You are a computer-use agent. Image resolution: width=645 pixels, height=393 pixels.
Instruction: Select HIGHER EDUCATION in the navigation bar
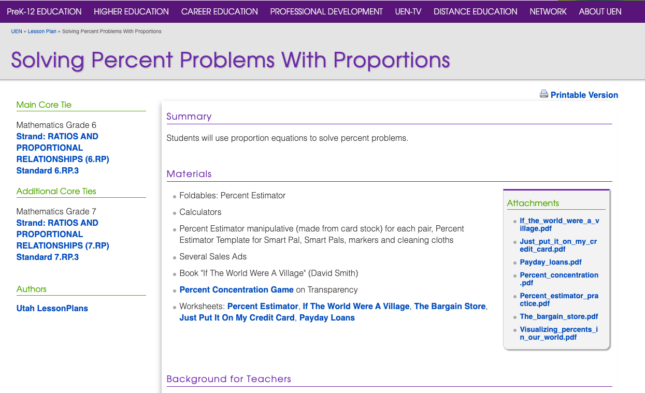pos(131,11)
